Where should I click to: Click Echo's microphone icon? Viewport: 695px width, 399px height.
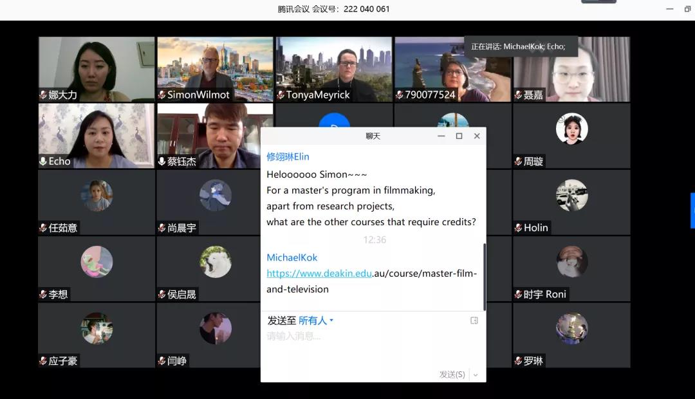(x=43, y=162)
